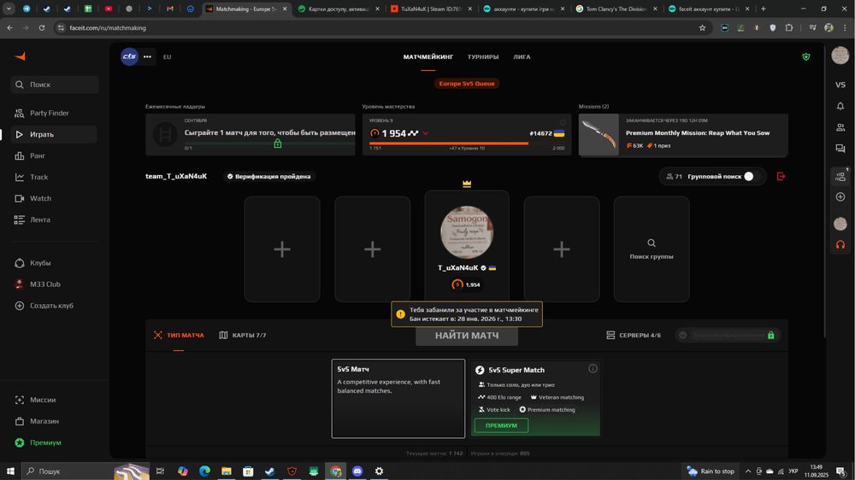
Task: Click the Elo progress bar toward level 10
Action: click(467, 143)
